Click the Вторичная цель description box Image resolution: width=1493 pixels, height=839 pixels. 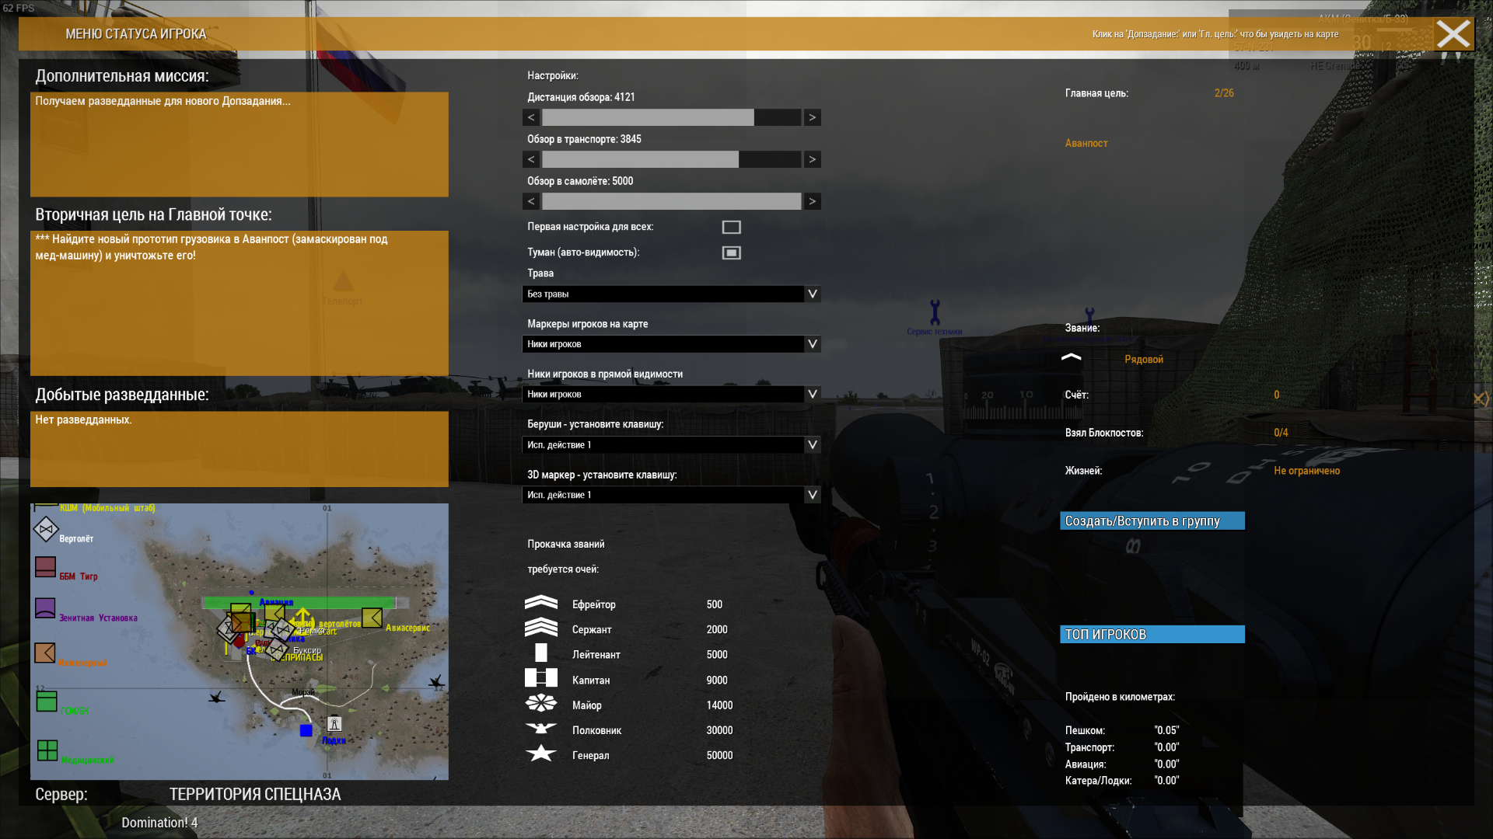[240, 303]
